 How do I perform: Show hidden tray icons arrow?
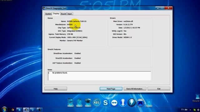click(x=190, y=110)
